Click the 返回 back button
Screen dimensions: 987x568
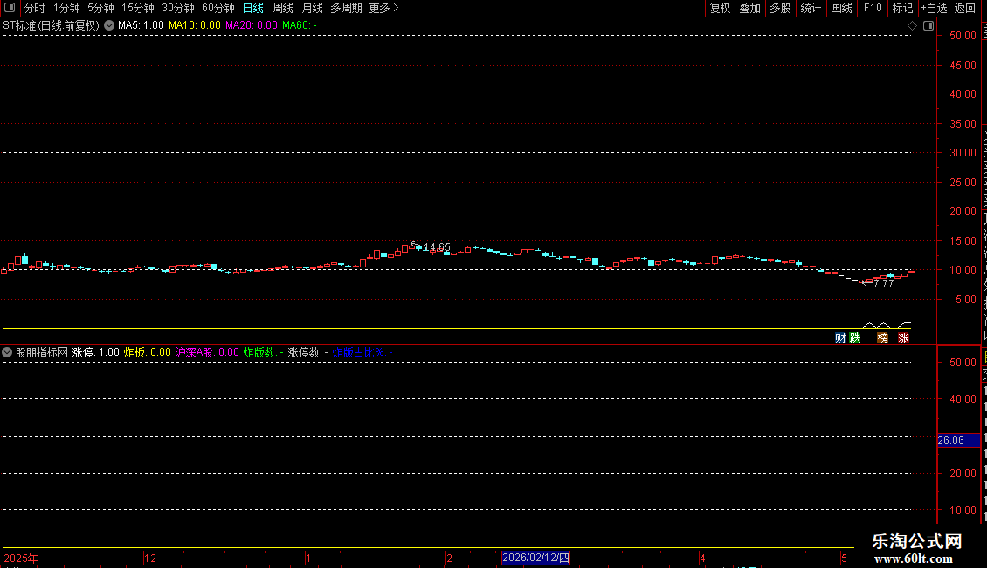pyautogui.click(x=965, y=8)
